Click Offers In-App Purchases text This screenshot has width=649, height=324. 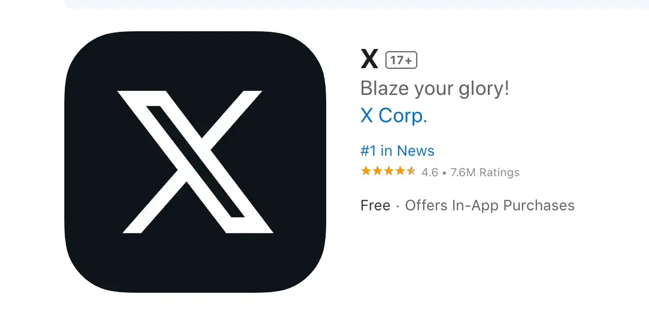coord(490,205)
